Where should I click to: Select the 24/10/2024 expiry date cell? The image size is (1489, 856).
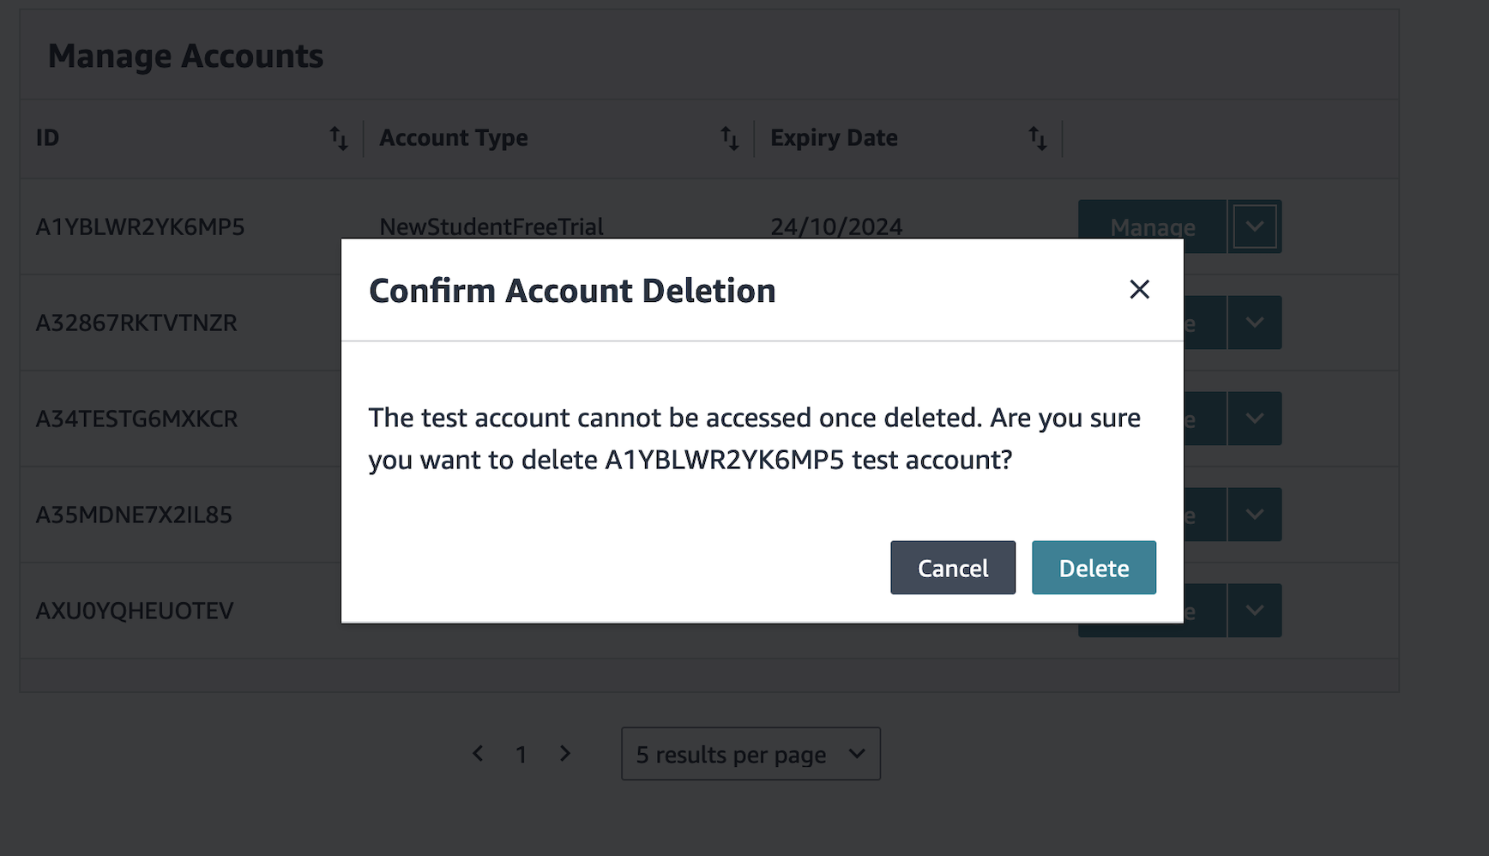pos(836,226)
